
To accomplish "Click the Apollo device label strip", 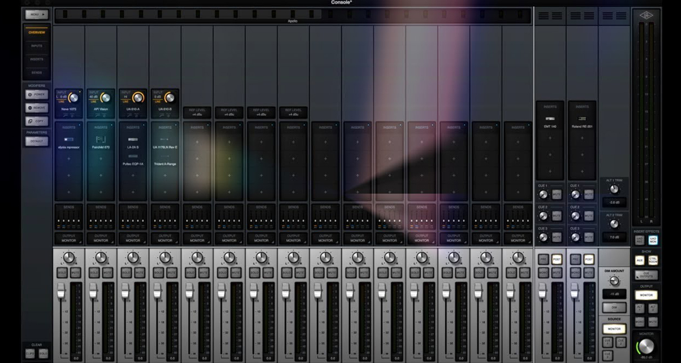I will click(x=291, y=21).
